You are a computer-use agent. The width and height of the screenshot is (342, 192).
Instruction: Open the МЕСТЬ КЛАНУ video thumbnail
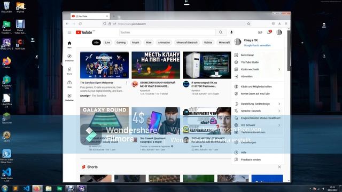click(156, 65)
